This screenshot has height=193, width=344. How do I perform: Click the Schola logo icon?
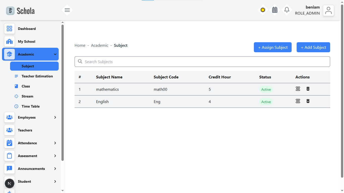tap(10, 11)
